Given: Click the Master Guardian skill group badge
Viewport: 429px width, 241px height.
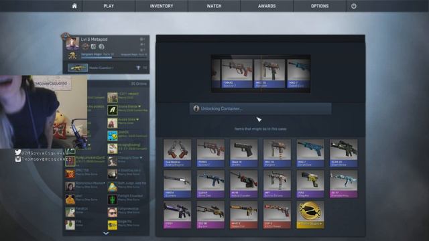Looking at the screenshot, I should click(78, 68).
